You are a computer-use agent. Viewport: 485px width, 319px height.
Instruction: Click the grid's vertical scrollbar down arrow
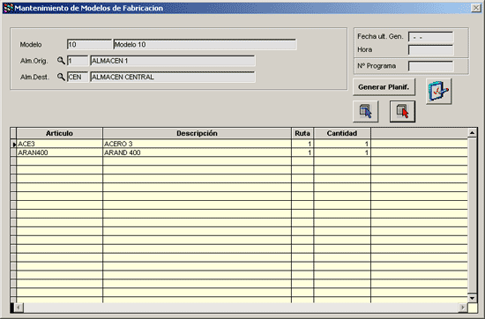[472, 298]
